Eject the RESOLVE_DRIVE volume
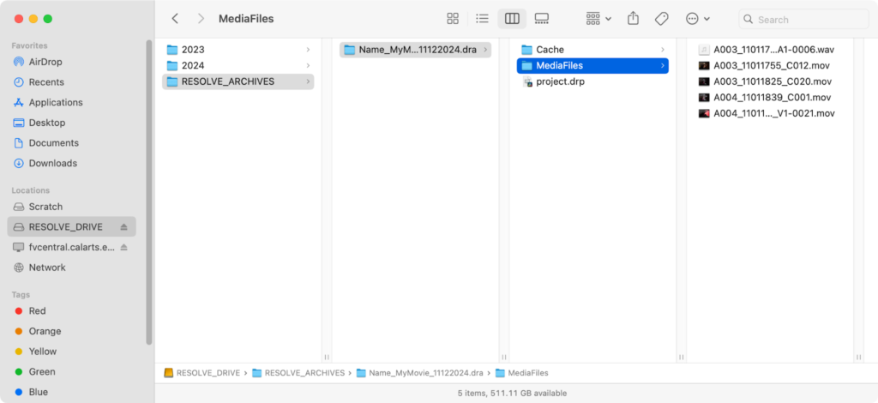The width and height of the screenshot is (878, 403). coord(123,227)
